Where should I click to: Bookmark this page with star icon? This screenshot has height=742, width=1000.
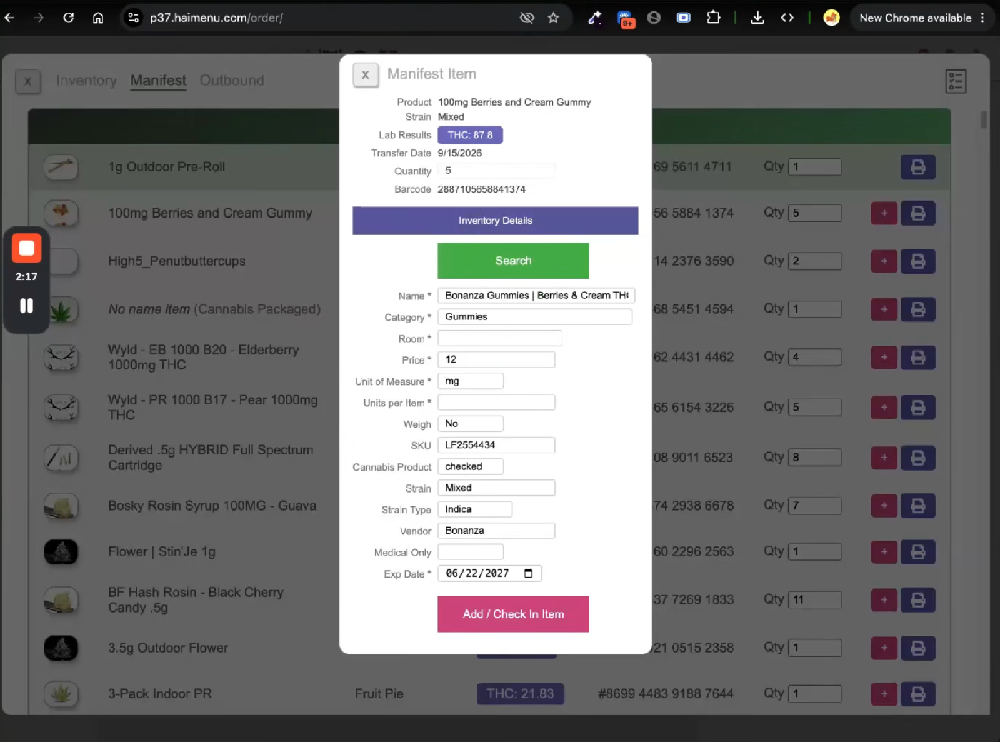[x=553, y=18]
